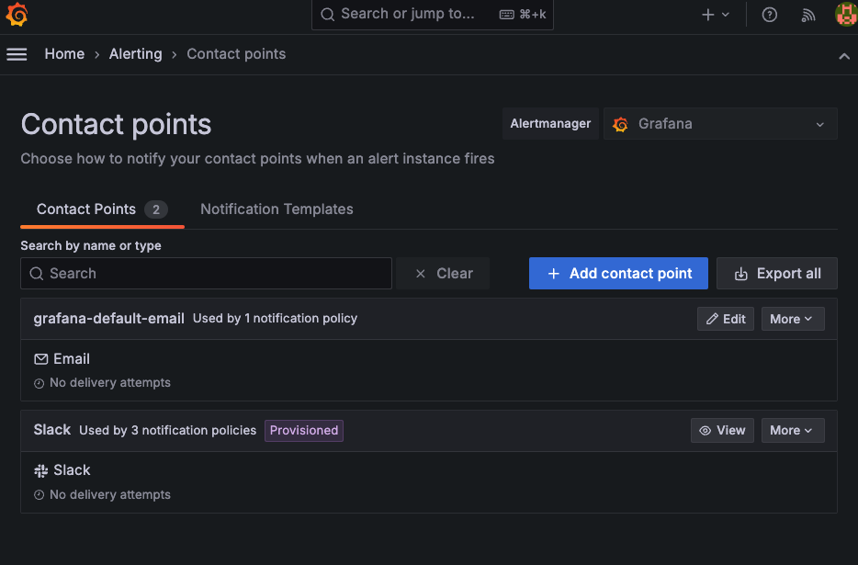Open the user profile avatar
Screen dimensions: 858x565
[x=846, y=14]
